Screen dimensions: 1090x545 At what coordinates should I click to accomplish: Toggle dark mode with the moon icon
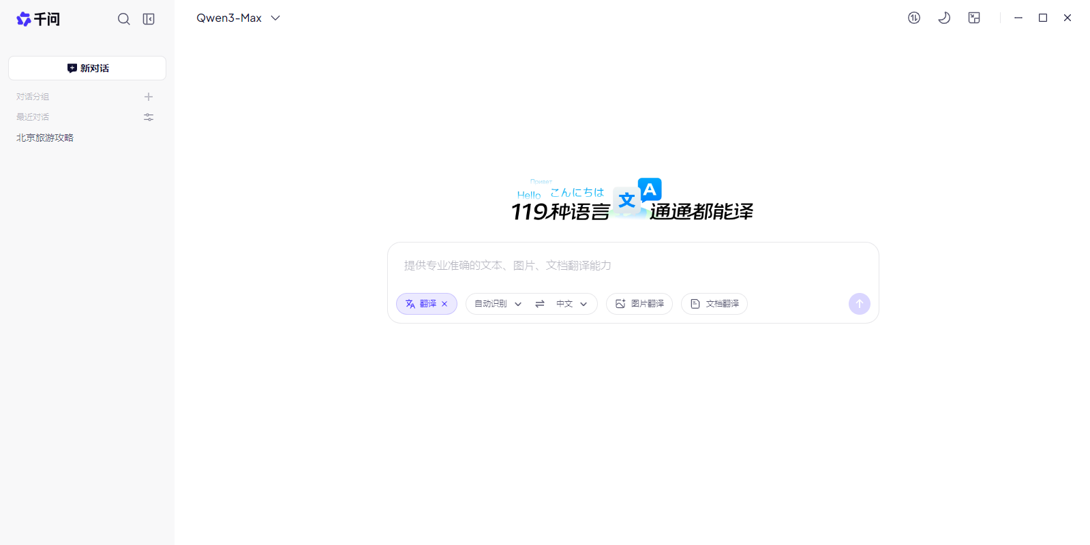(x=944, y=18)
